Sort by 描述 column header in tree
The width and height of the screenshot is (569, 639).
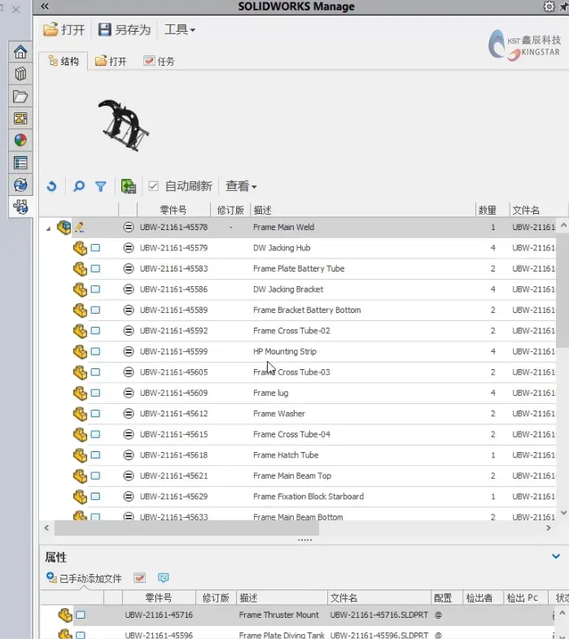pyautogui.click(x=363, y=211)
